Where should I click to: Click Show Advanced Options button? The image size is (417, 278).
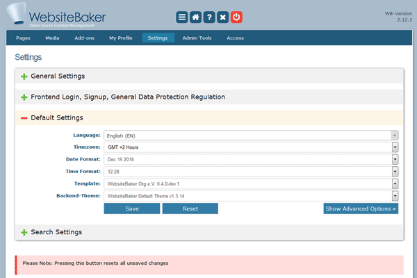point(361,208)
